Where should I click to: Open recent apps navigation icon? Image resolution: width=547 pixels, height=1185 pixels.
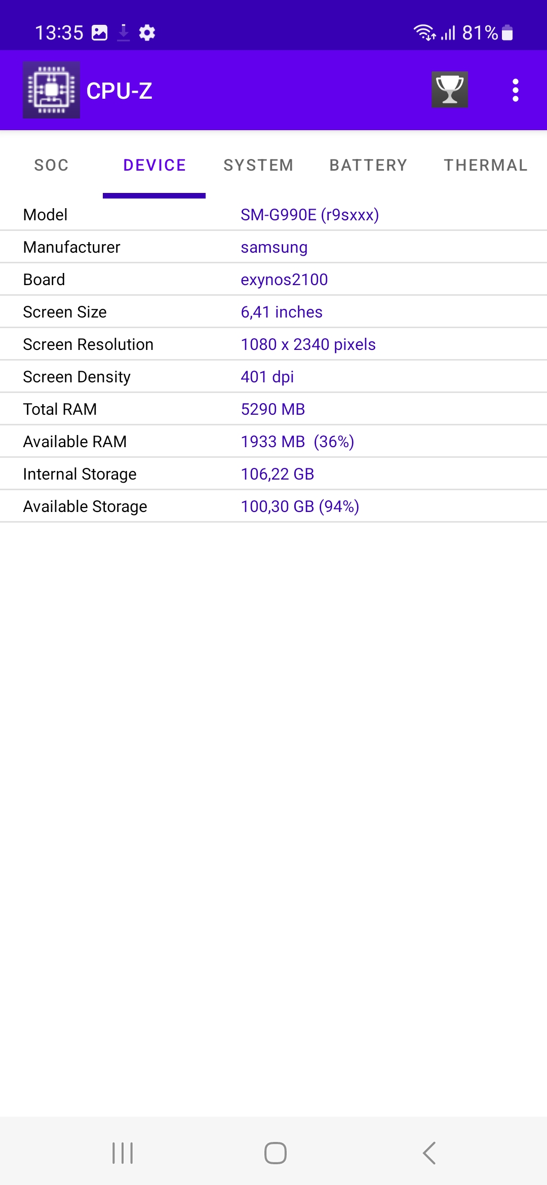(122, 1153)
